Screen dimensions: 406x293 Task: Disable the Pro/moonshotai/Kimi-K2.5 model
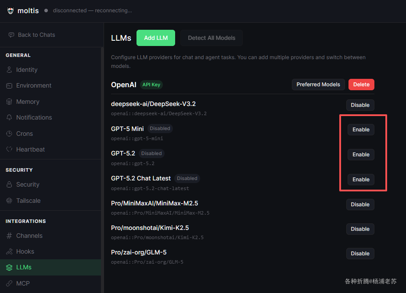(x=360, y=229)
